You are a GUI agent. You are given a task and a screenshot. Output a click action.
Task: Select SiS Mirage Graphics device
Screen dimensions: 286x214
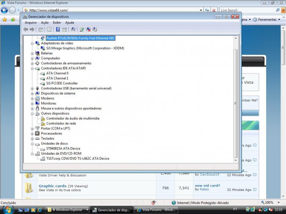pyautogui.click(x=85, y=48)
